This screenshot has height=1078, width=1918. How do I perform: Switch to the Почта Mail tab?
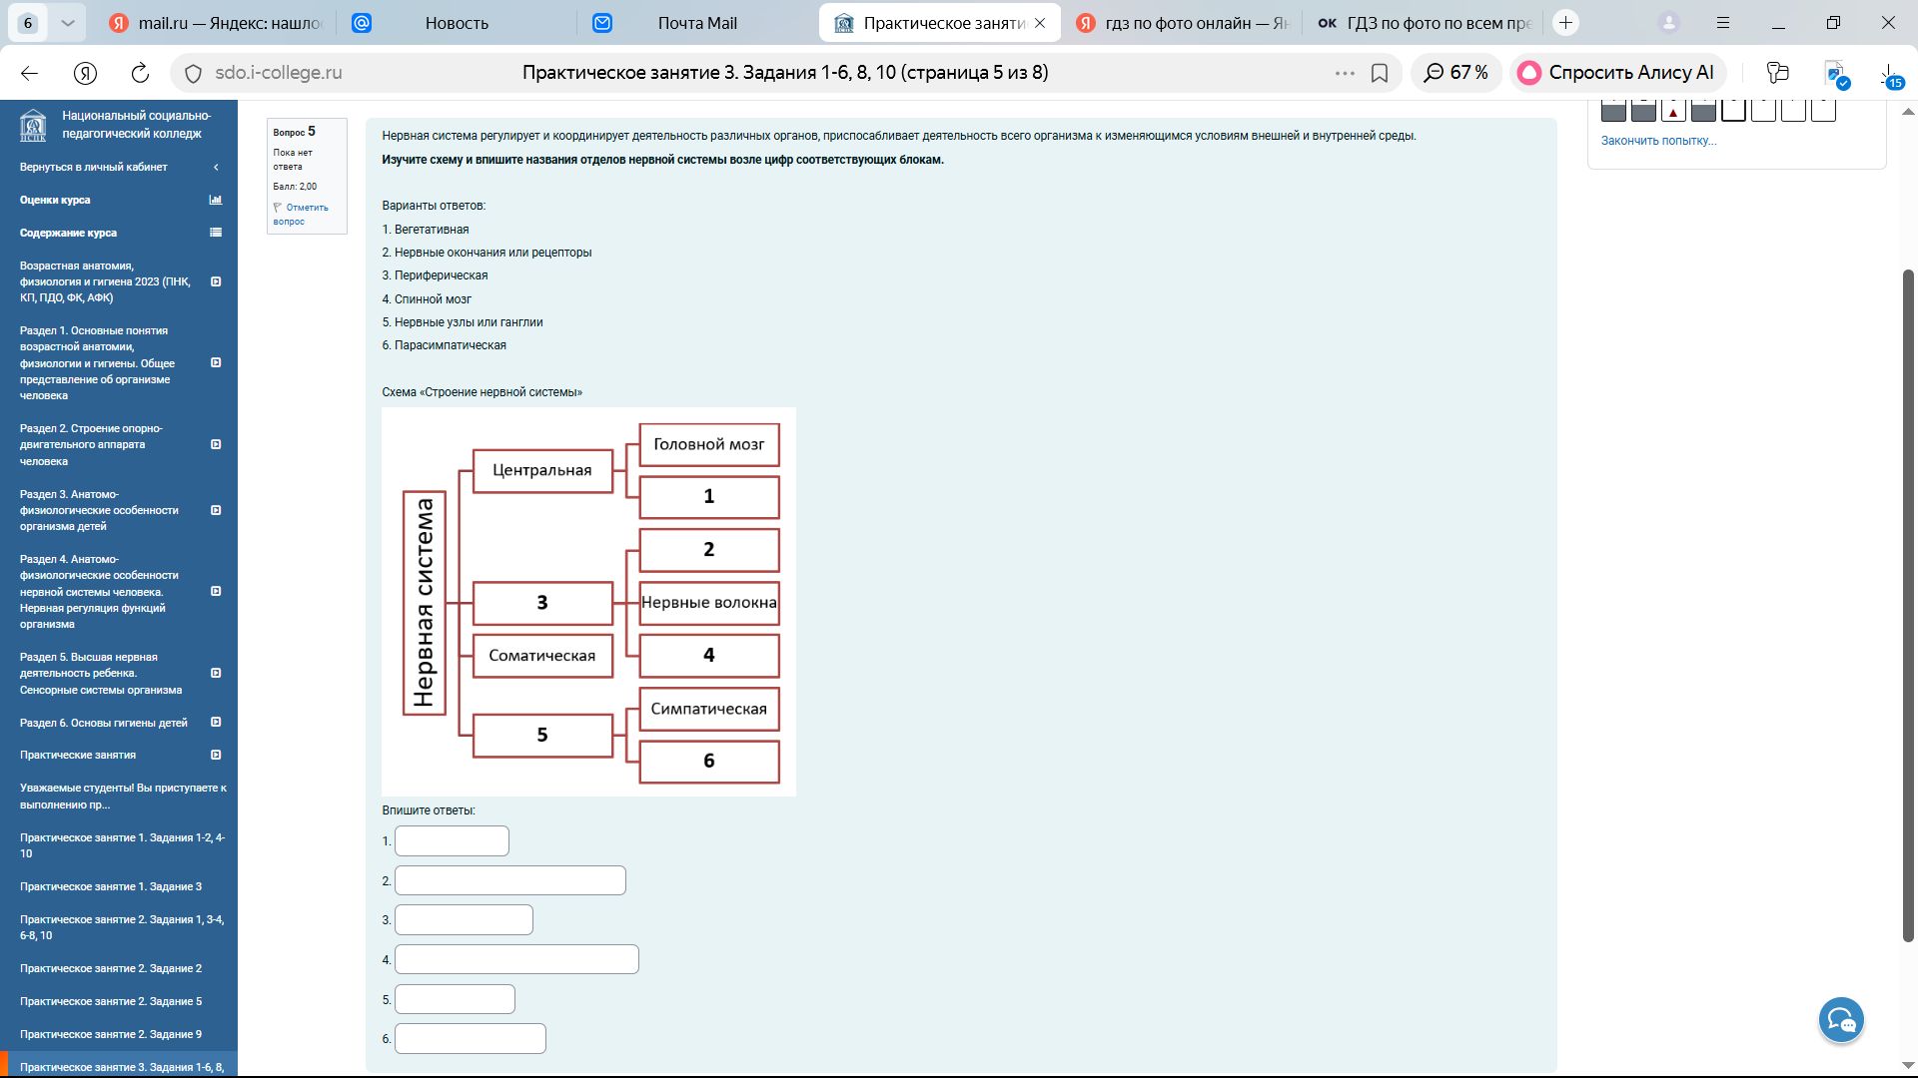(697, 23)
